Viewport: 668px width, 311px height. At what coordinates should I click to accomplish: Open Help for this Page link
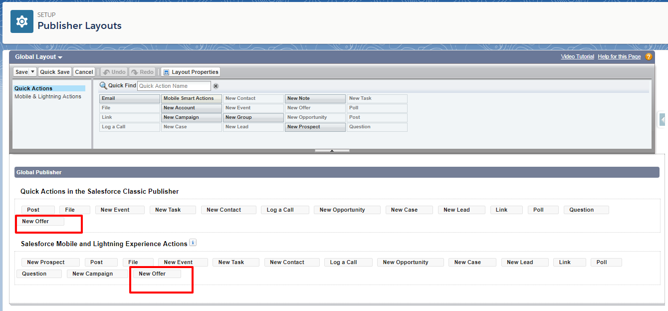(619, 56)
